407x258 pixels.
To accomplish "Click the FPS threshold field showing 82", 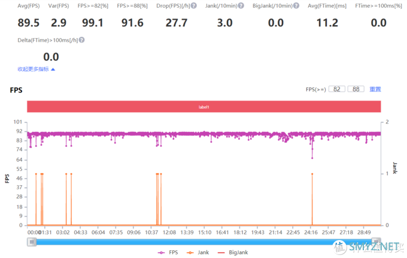I will [x=336, y=89].
